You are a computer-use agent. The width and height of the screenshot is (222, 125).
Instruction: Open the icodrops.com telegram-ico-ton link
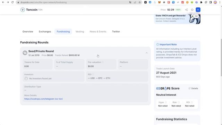pyautogui.click(x=43, y=99)
